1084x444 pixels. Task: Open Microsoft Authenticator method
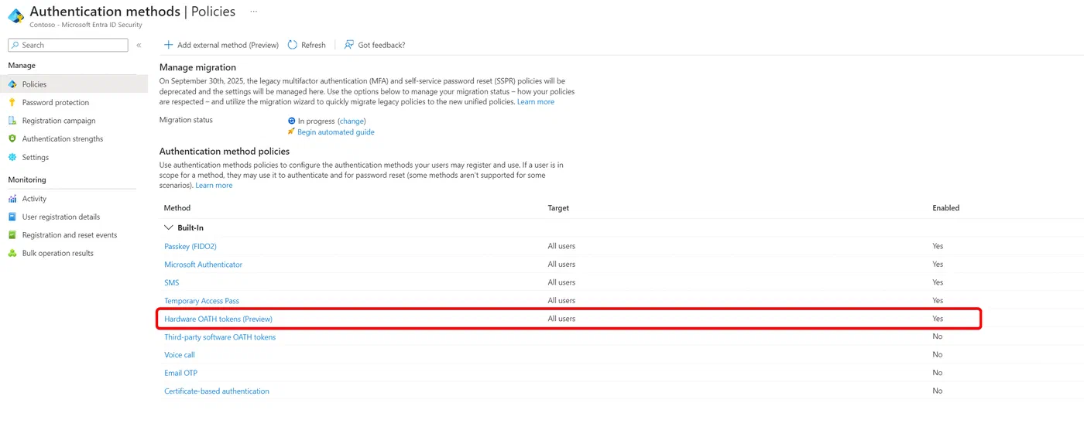pos(203,265)
